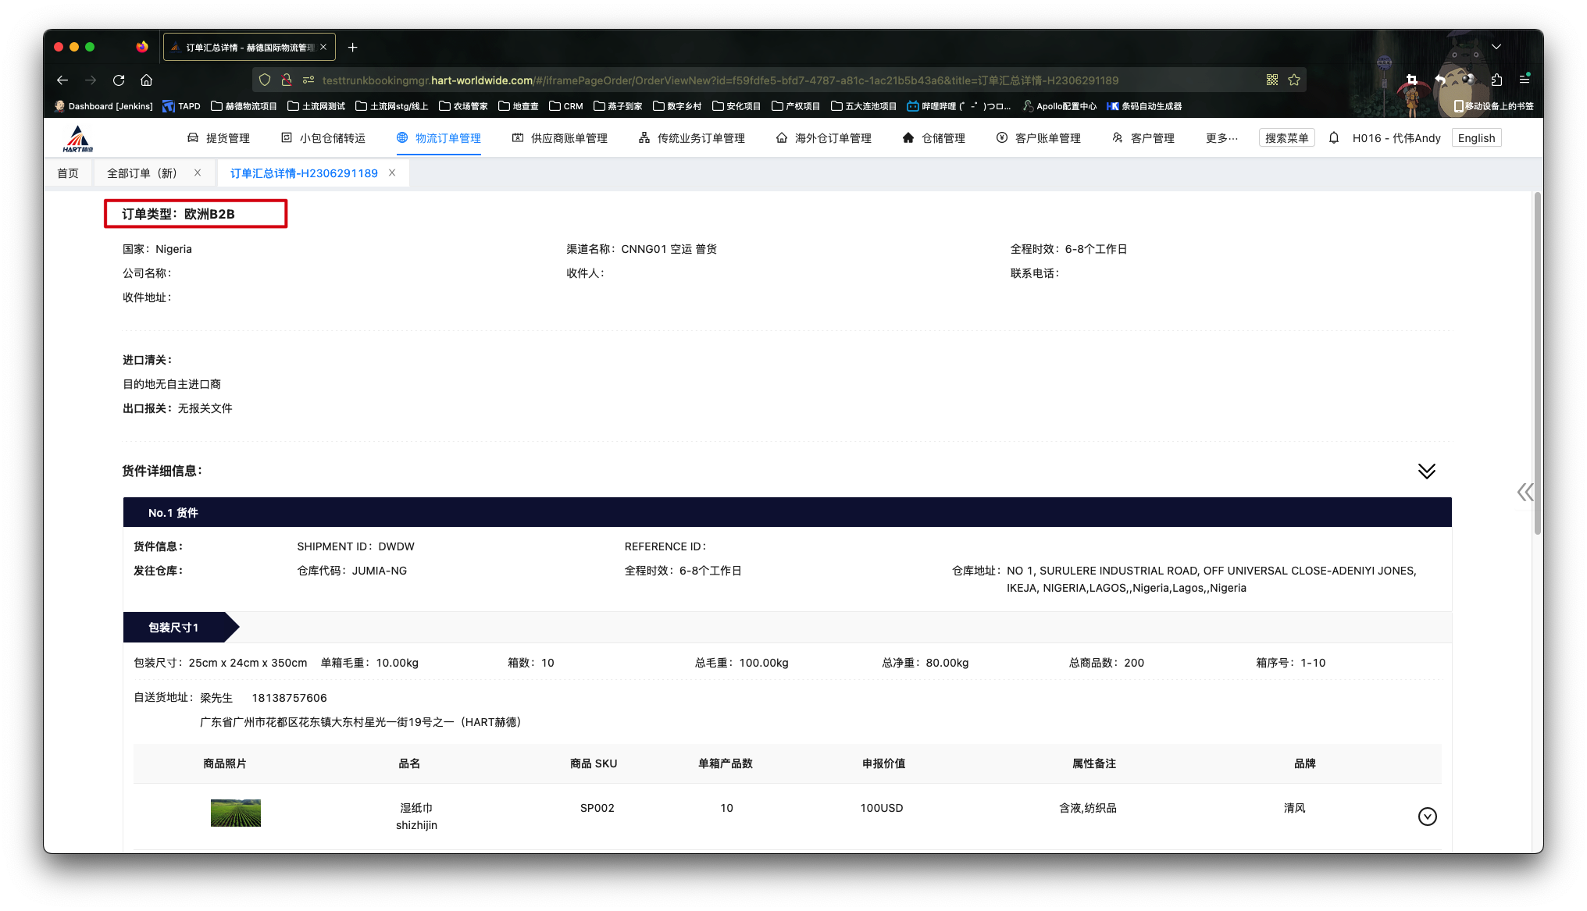Screen dimensions: 1587x911
Task: Bookmark page with the star icon
Action: coord(1294,80)
